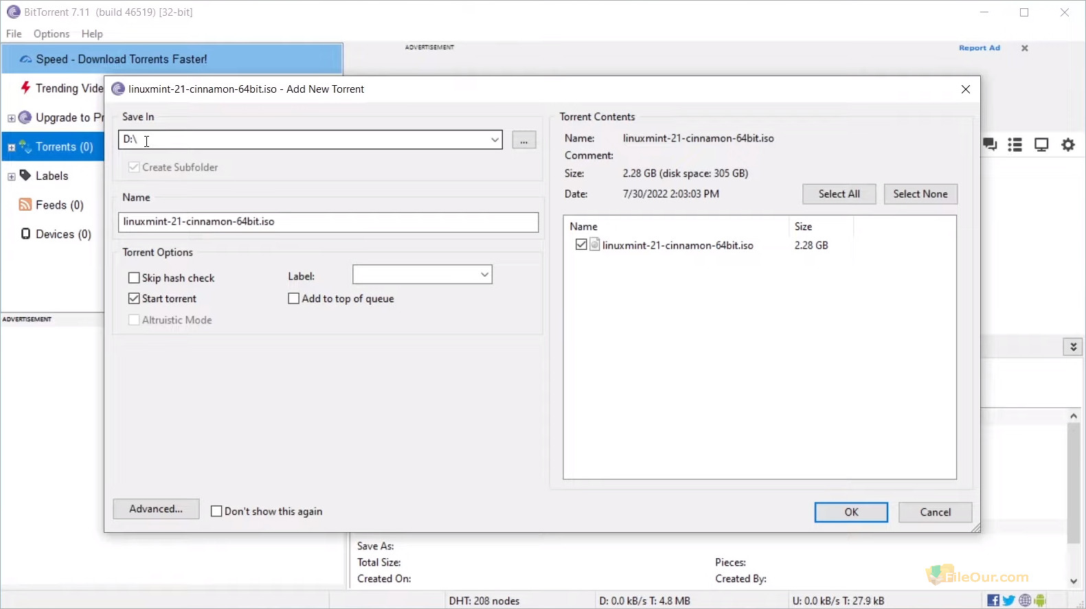This screenshot has width=1086, height=609.
Task: Click the DHT: 208 nodes status entry
Action: [484, 601]
